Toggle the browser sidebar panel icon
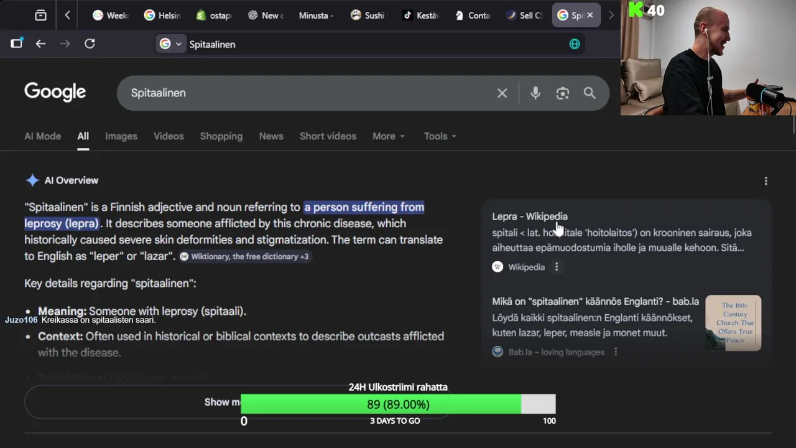 (17, 44)
